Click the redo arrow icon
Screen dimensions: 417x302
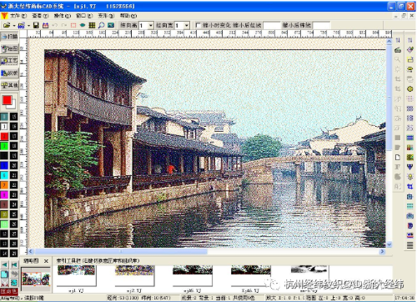(x=64, y=25)
